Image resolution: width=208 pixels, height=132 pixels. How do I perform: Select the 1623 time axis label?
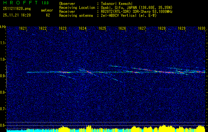tap(62, 28)
